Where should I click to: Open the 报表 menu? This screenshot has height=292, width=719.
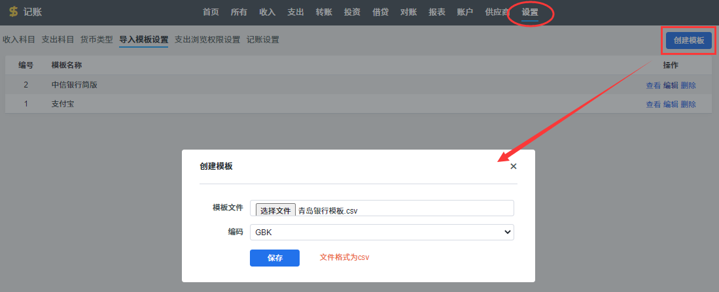(436, 12)
